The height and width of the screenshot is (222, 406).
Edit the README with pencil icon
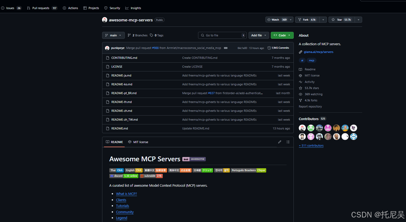pyautogui.click(x=280, y=142)
